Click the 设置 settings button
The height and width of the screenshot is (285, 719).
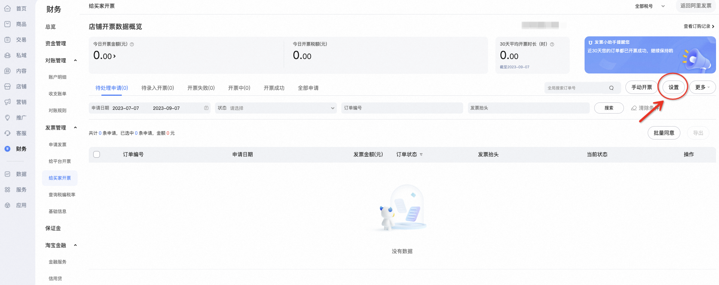point(674,87)
